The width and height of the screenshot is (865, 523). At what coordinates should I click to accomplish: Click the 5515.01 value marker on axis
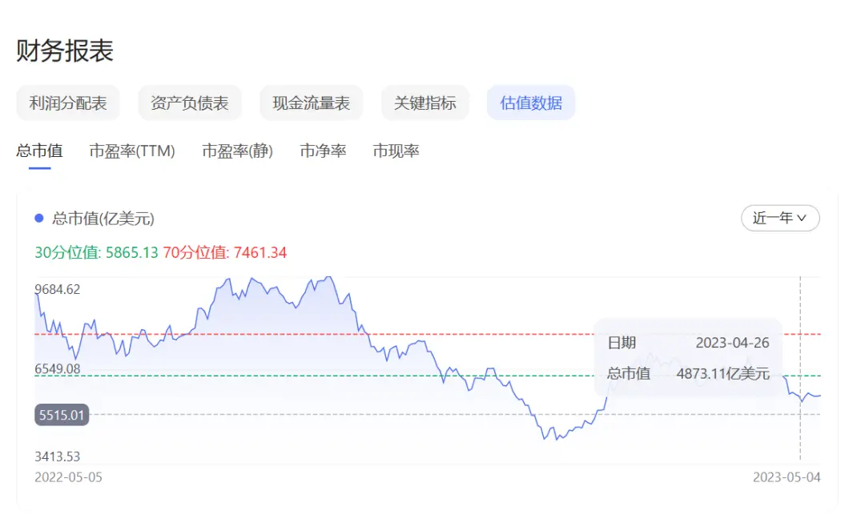click(x=62, y=415)
